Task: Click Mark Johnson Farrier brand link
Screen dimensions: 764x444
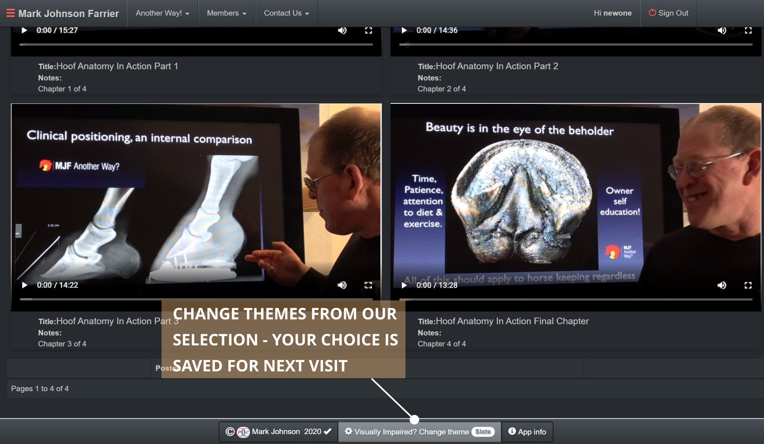Action: click(x=68, y=14)
